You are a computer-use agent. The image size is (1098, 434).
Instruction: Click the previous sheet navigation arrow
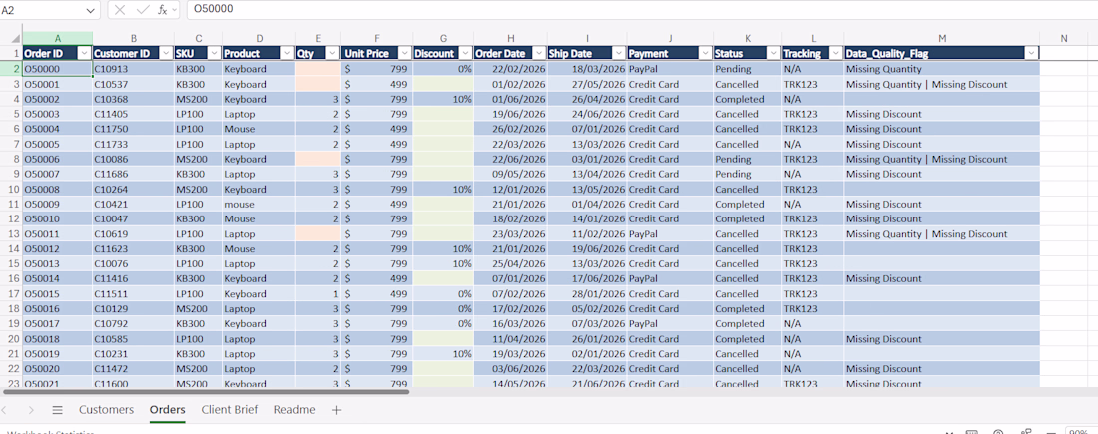tap(6, 410)
